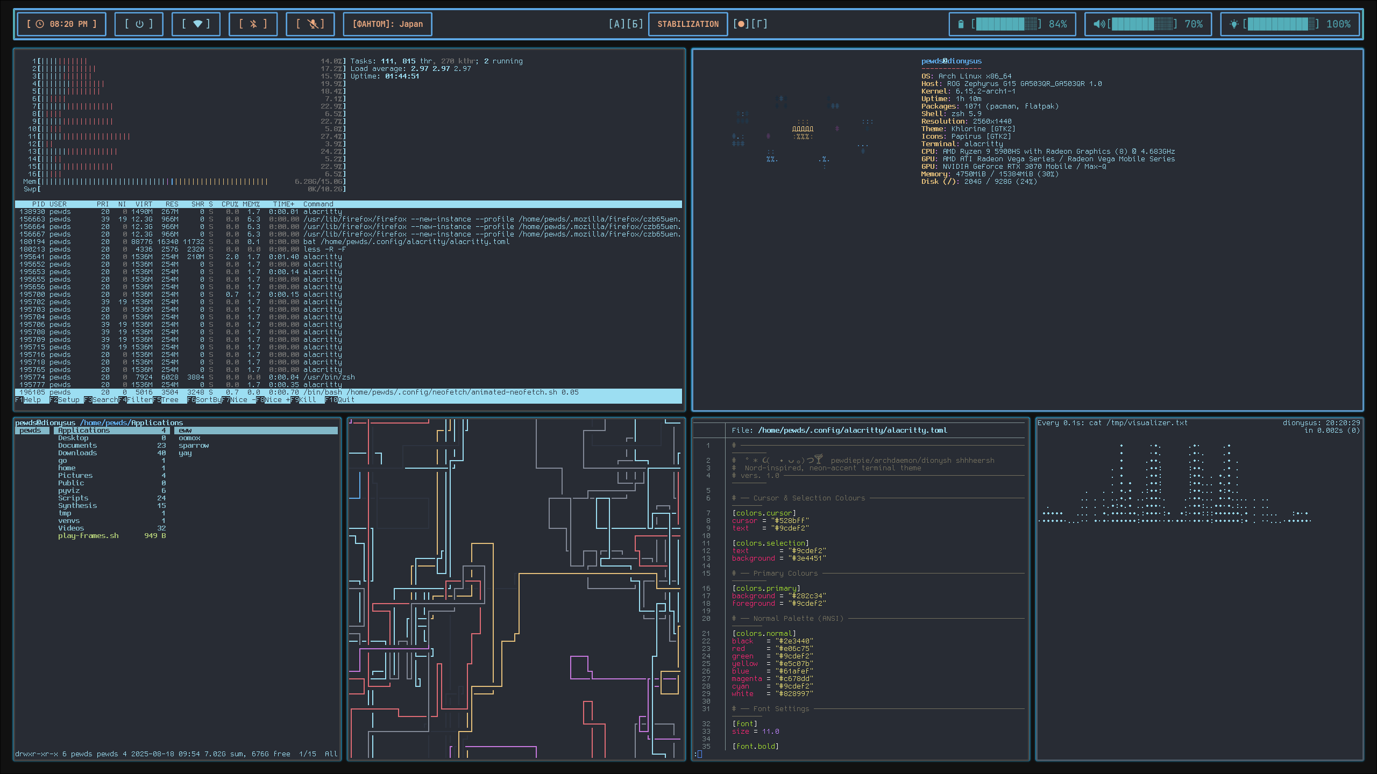Screen dimensions: 1377x774
Task: Click F8 Nice + in htop footer
Action: click(273, 400)
